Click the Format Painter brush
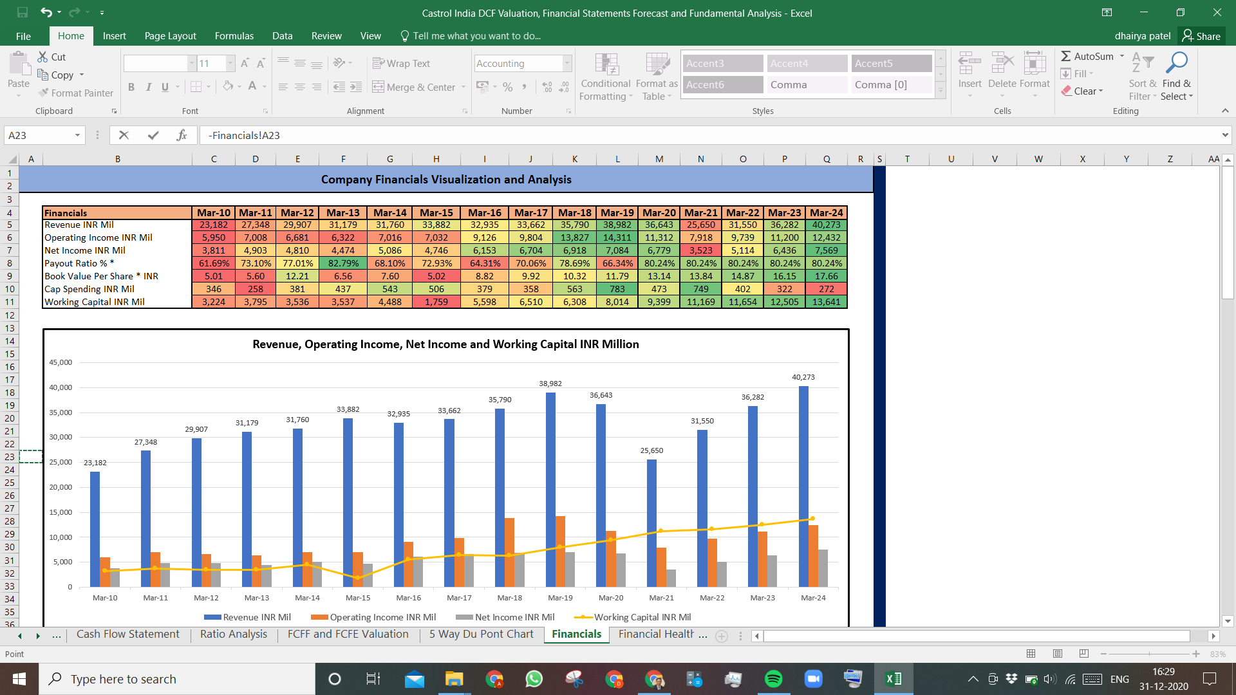The image size is (1236, 695). coord(43,93)
